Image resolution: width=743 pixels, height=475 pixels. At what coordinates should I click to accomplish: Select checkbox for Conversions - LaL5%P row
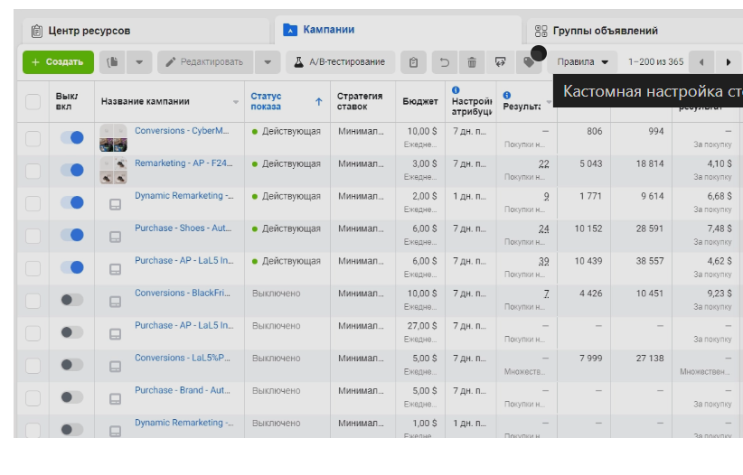pyautogui.click(x=33, y=366)
